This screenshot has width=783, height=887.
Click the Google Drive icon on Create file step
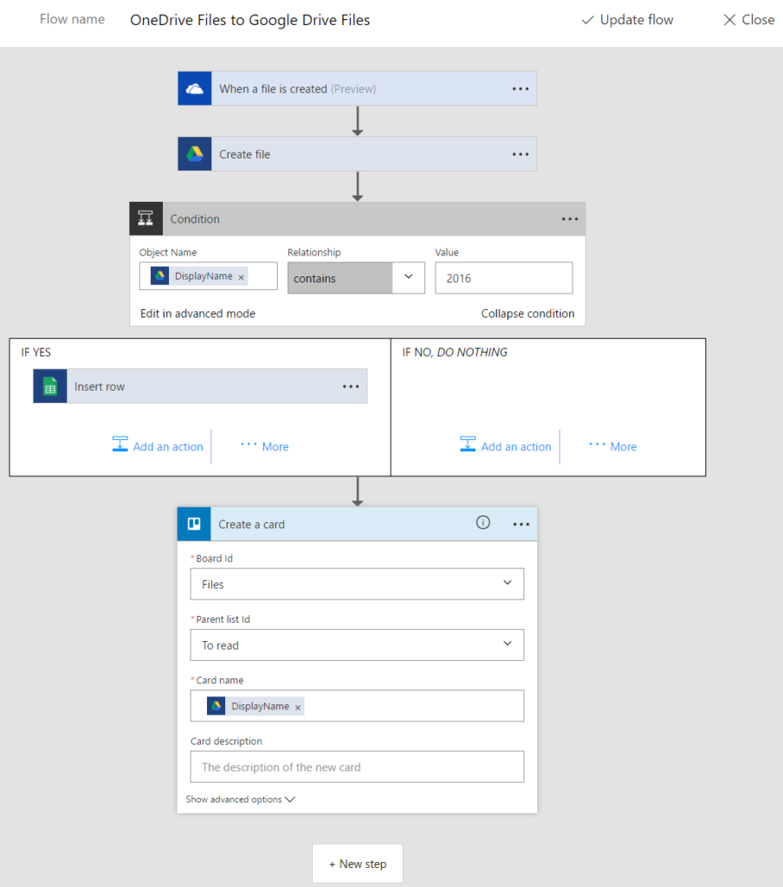(x=195, y=154)
